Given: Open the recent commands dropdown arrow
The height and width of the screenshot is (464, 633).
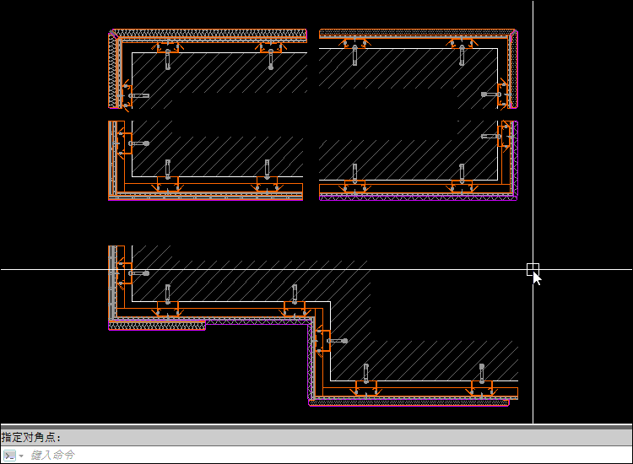Looking at the screenshot, I should (21, 456).
